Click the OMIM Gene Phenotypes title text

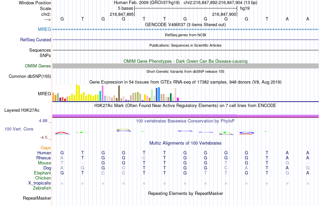[185, 61]
